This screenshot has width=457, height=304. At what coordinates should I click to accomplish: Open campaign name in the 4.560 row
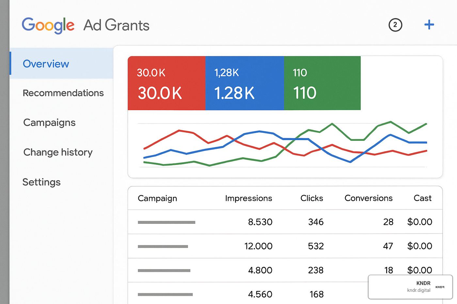pyautogui.click(x=165, y=295)
